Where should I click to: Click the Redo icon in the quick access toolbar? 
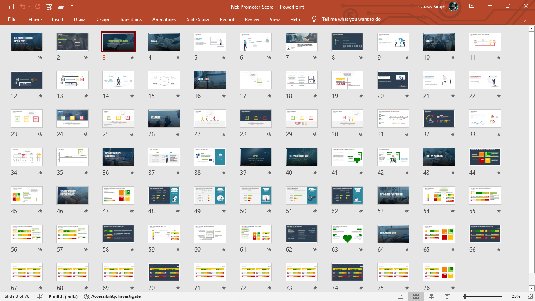(38, 7)
